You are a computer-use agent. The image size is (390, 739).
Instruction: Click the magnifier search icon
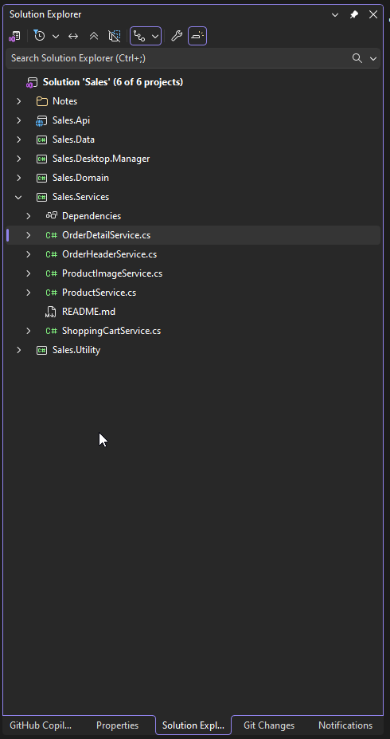pyautogui.click(x=357, y=58)
